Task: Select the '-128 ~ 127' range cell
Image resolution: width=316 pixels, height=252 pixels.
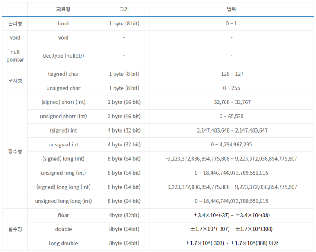Action: [x=231, y=74]
